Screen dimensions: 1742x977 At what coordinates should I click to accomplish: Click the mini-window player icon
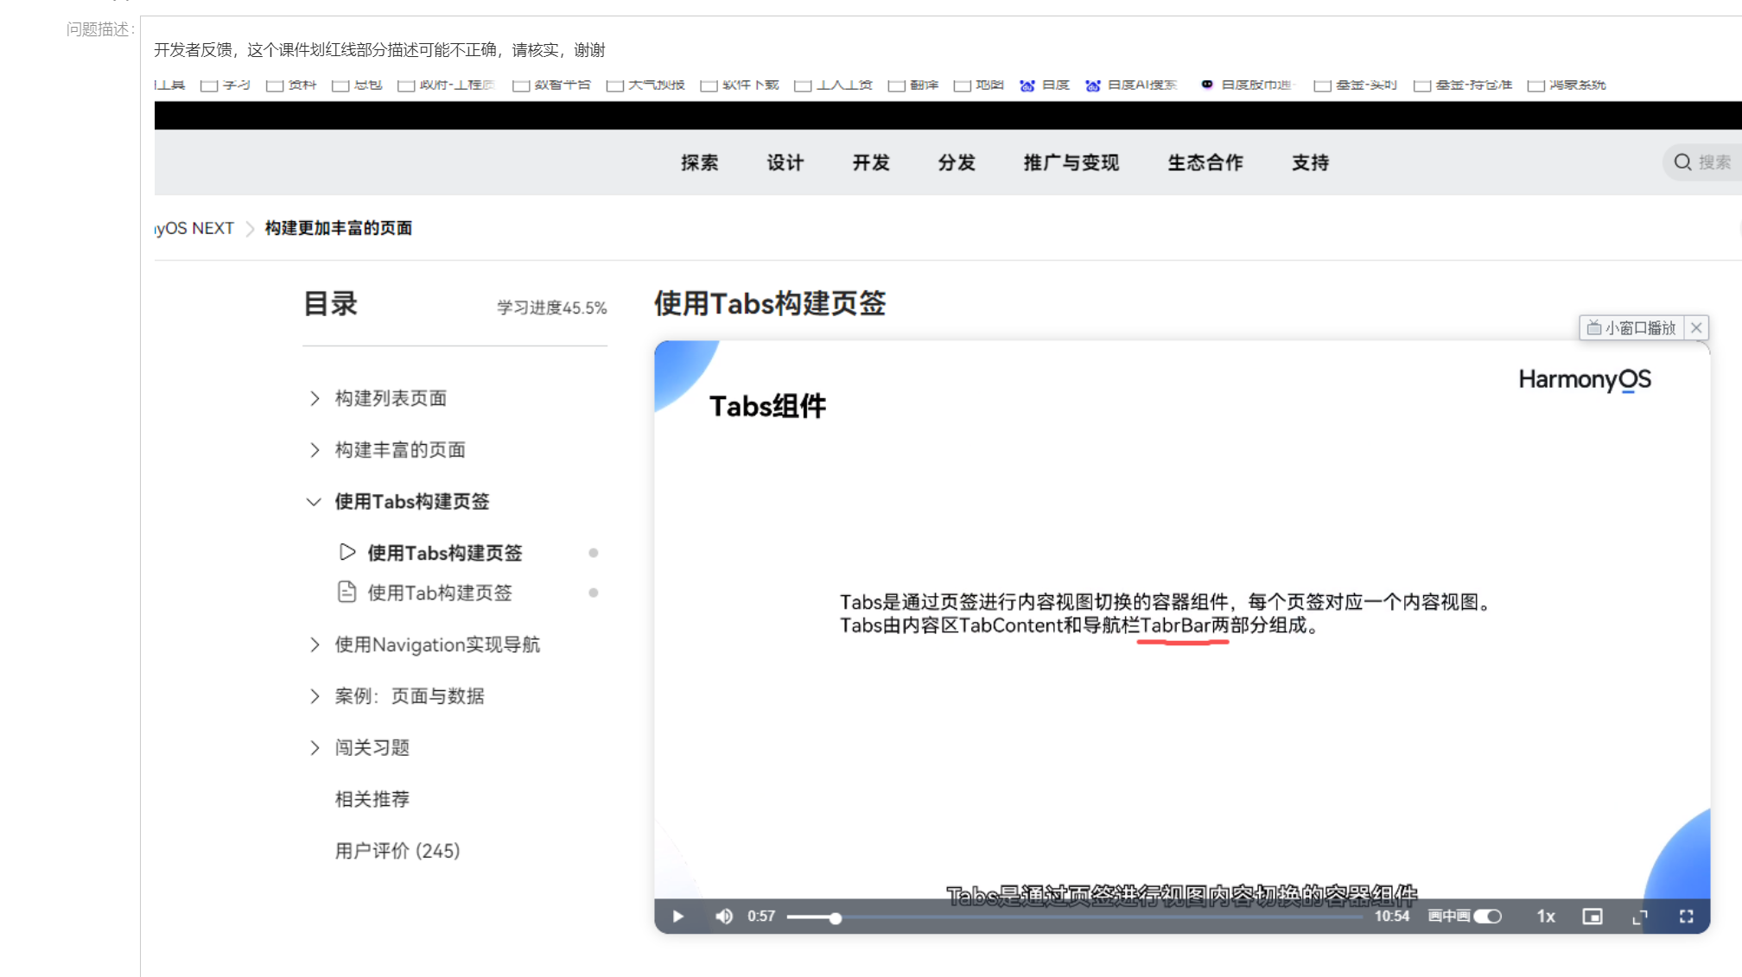coord(1592,917)
